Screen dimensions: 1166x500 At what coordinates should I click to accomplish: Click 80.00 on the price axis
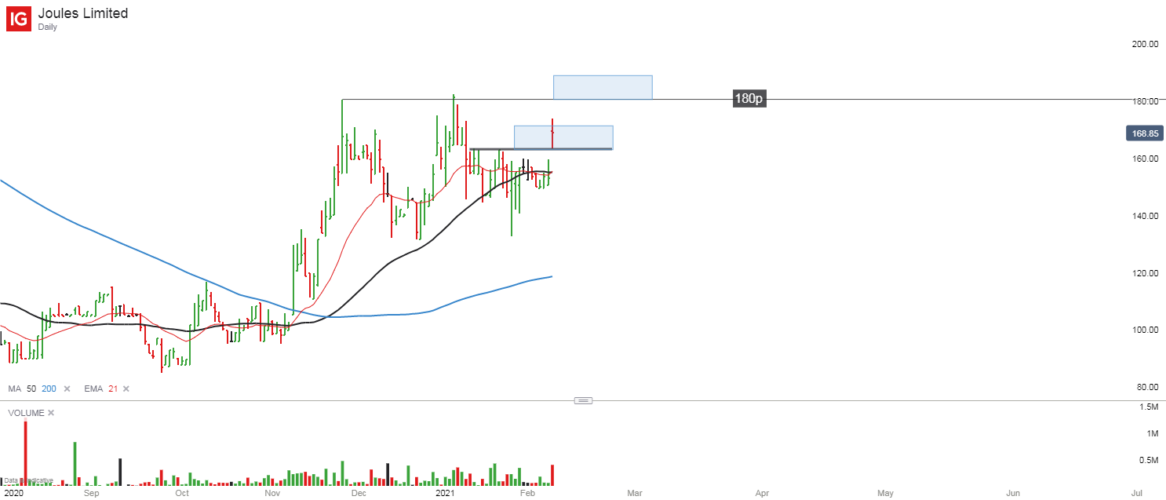point(1147,387)
